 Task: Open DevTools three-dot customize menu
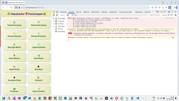[173, 12]
